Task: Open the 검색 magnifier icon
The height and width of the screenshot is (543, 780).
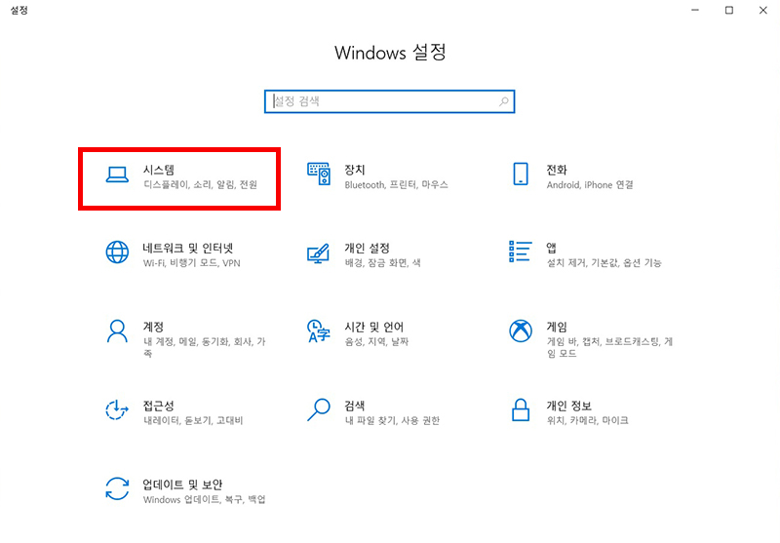Action: pos(319,409)
